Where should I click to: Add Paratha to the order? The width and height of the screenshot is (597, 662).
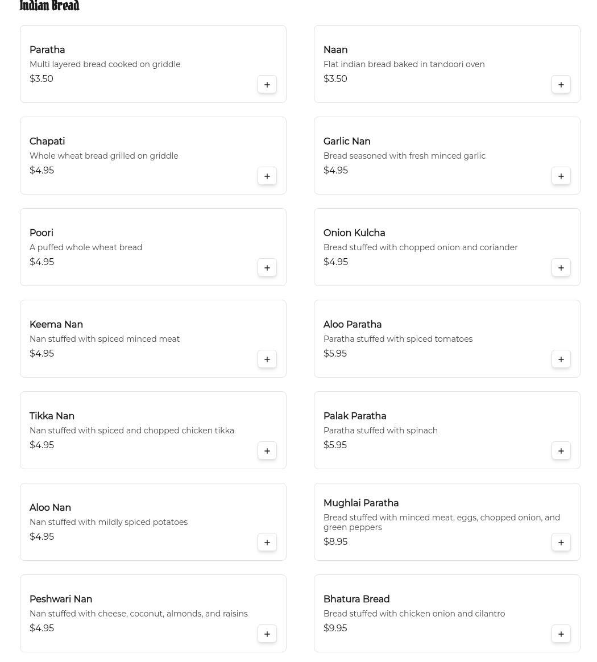[x=267, y=85]
